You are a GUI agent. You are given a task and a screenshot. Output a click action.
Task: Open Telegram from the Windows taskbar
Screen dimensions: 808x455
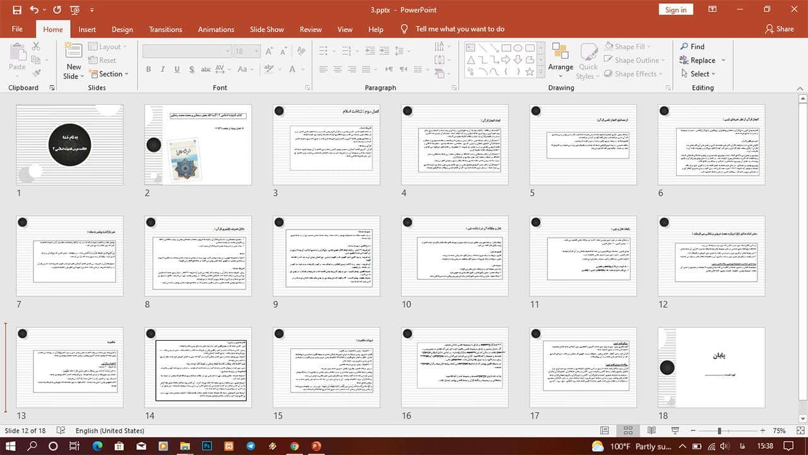point(251,446)
